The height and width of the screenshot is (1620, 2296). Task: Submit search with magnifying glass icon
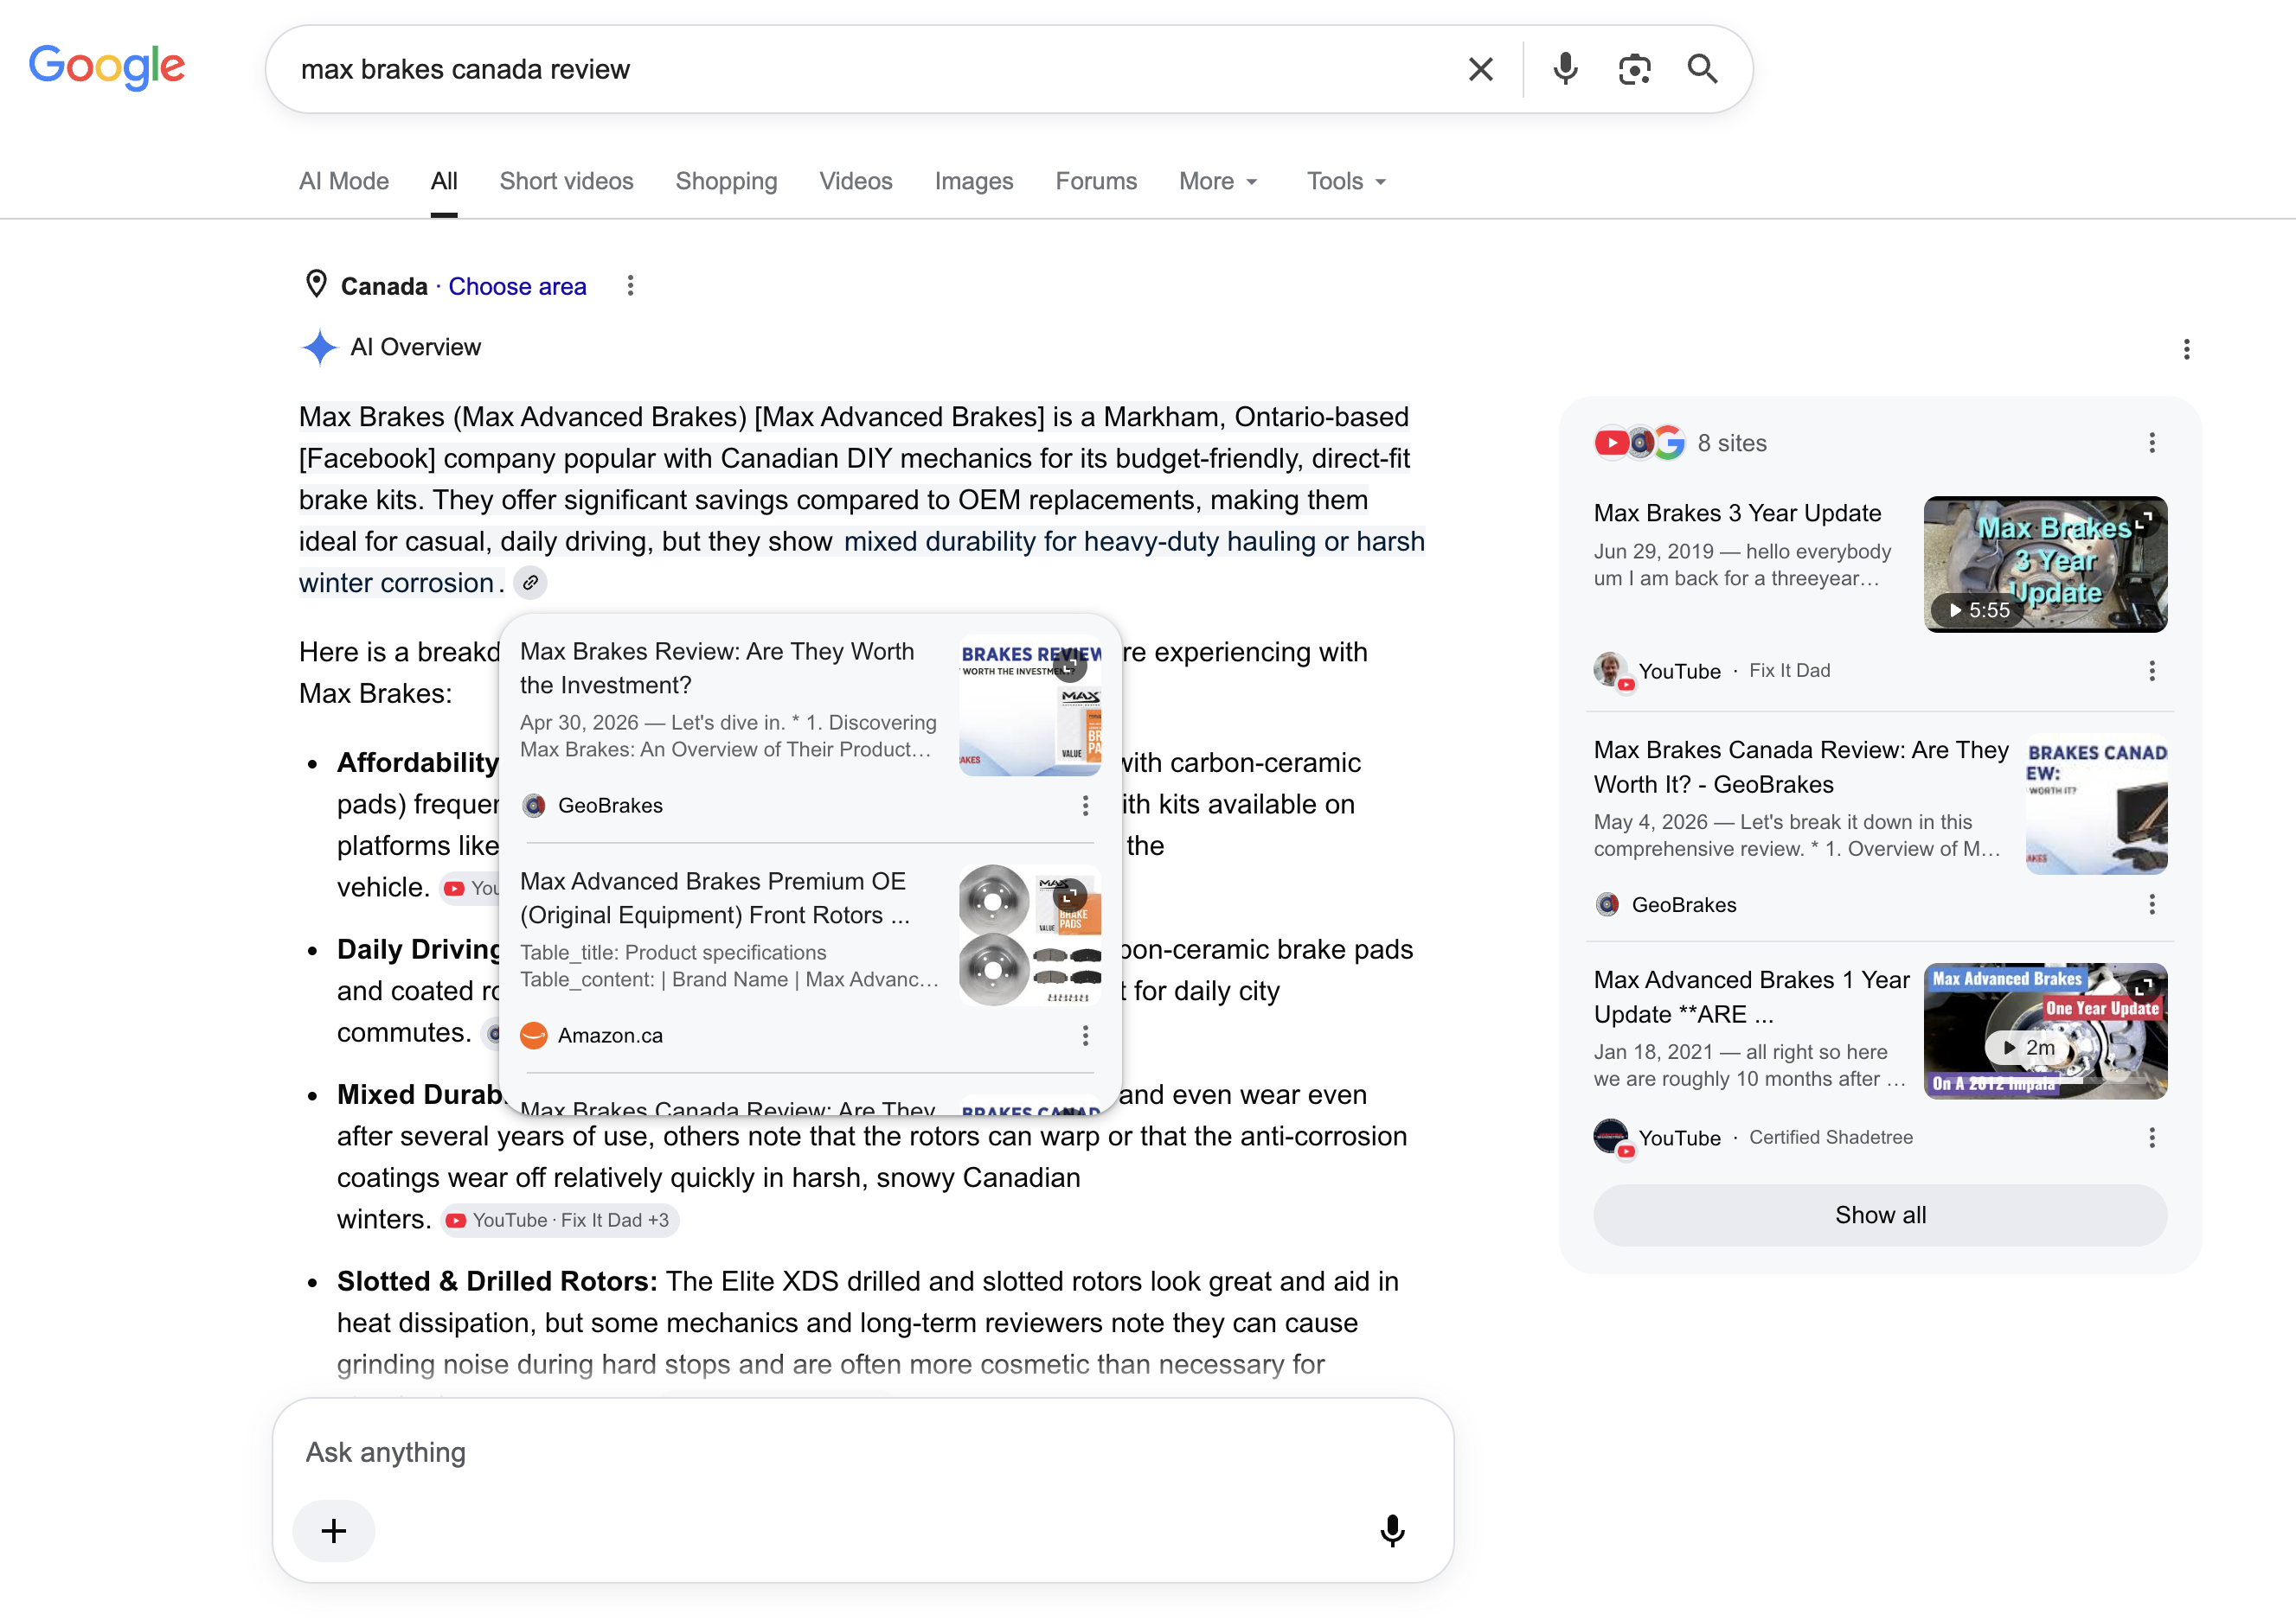[1702, 69]
